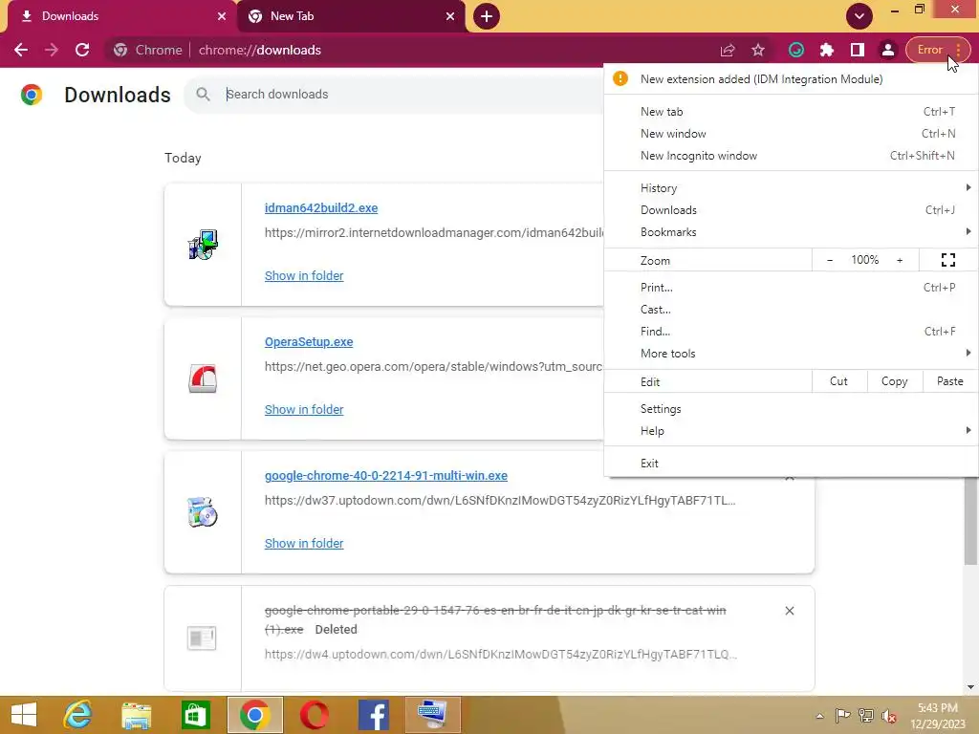979x734 pixels.
Task: Open the tab search dropdown arrow
Action: pos(859,16)
